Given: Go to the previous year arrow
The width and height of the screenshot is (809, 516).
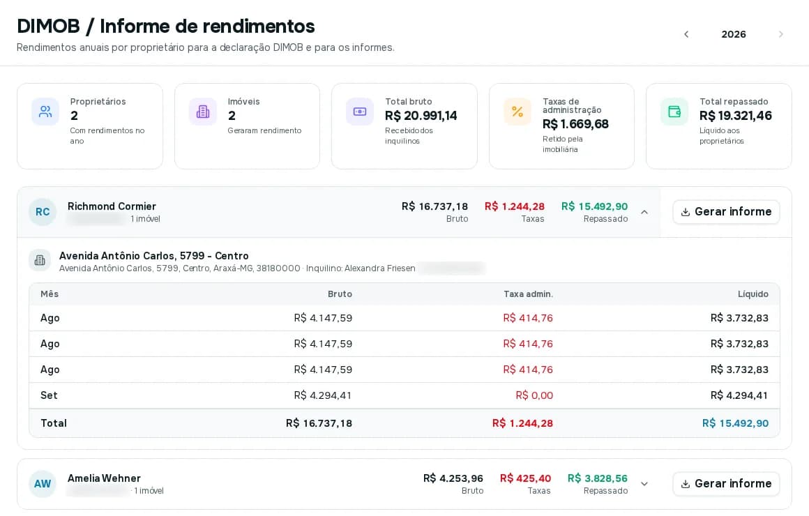Looking at the screenshot, I should click(x=686, y=34).
